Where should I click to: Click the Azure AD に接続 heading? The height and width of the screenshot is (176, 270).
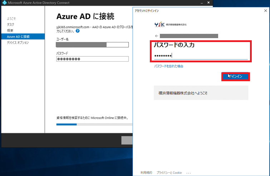click(x=85, y=16)
